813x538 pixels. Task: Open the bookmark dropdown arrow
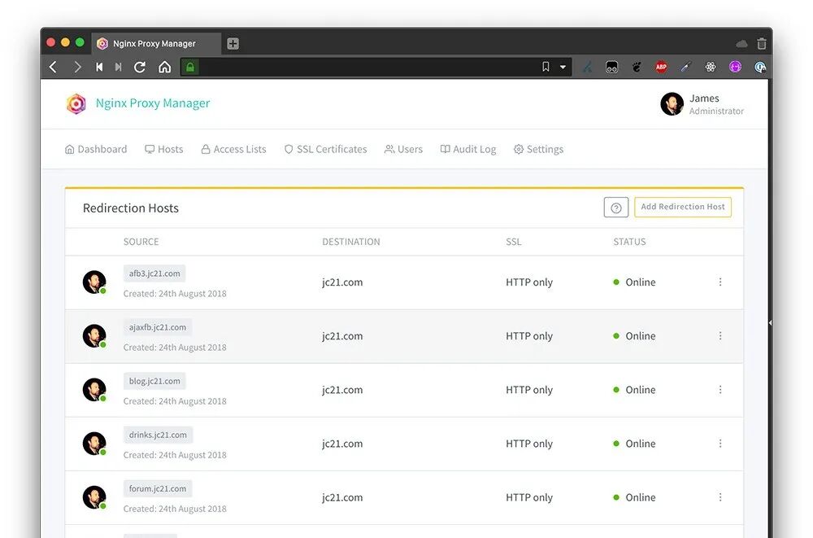coord(563,67)
